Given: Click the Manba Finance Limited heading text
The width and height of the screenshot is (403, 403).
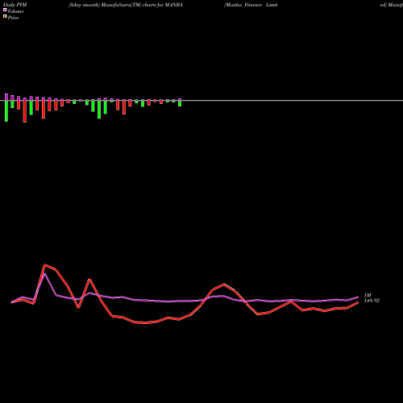Looking at the screenshot, I should coord(251,5).
